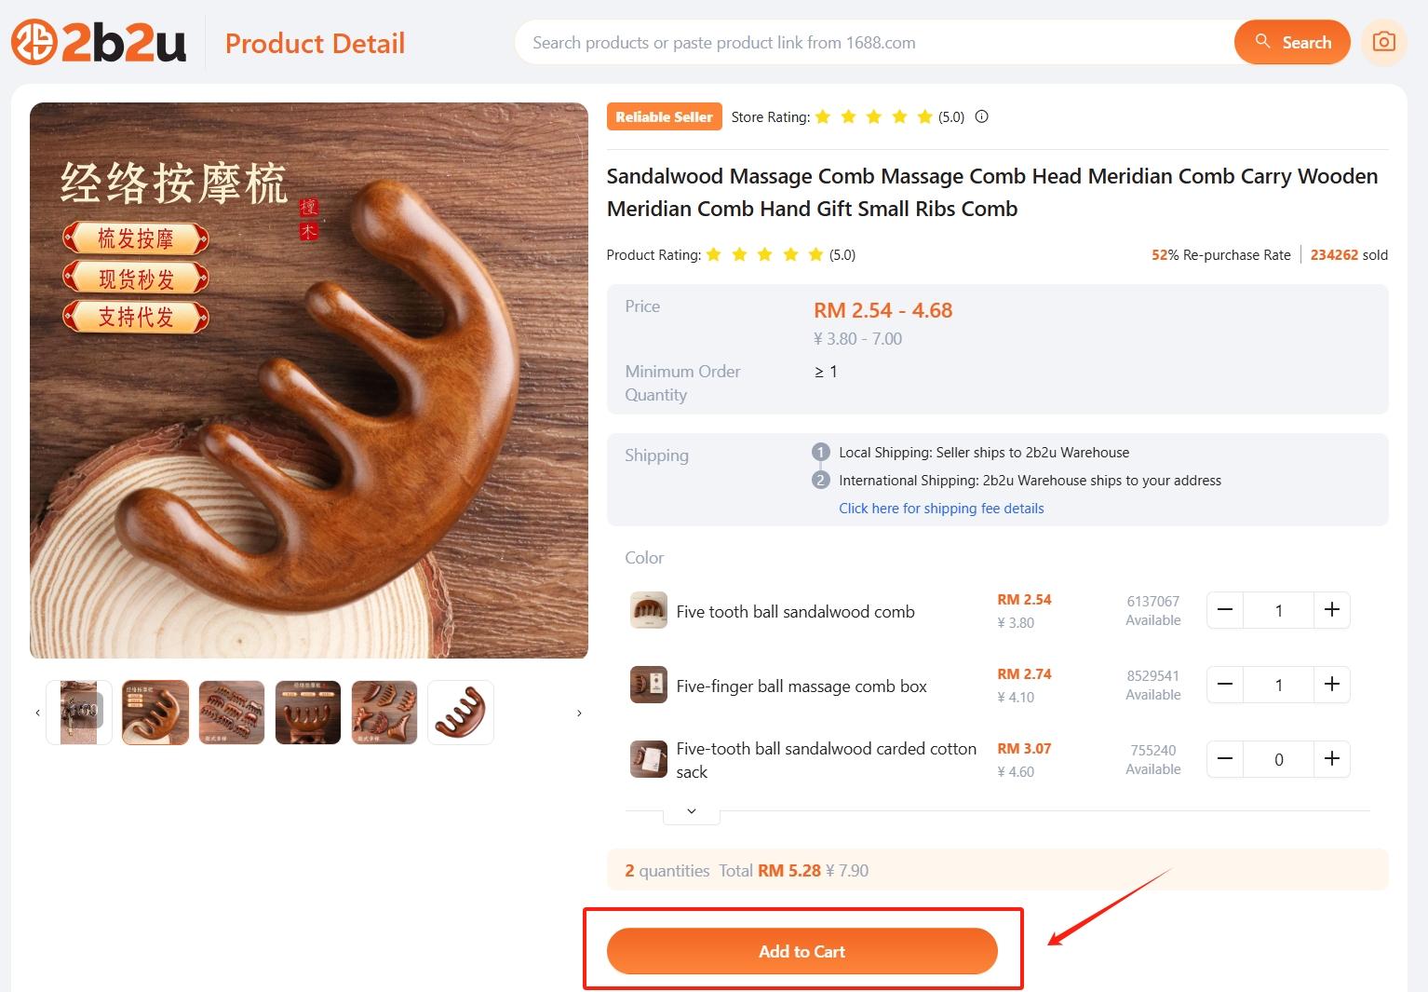
Task: Choose Five tooth ball sandalwood comb swatch image
Action: [x=648, y=611]
